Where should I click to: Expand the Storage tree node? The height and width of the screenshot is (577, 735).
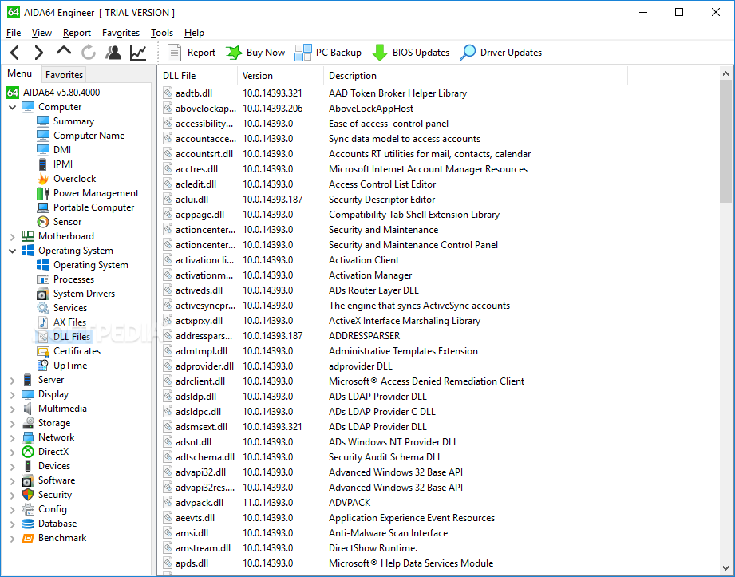coord(12,424)
